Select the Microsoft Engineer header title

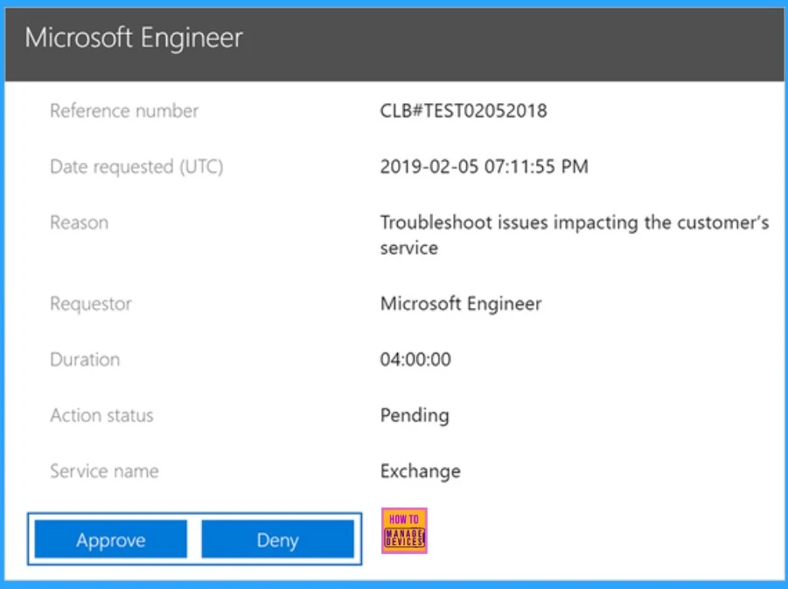tap(134, 38)
